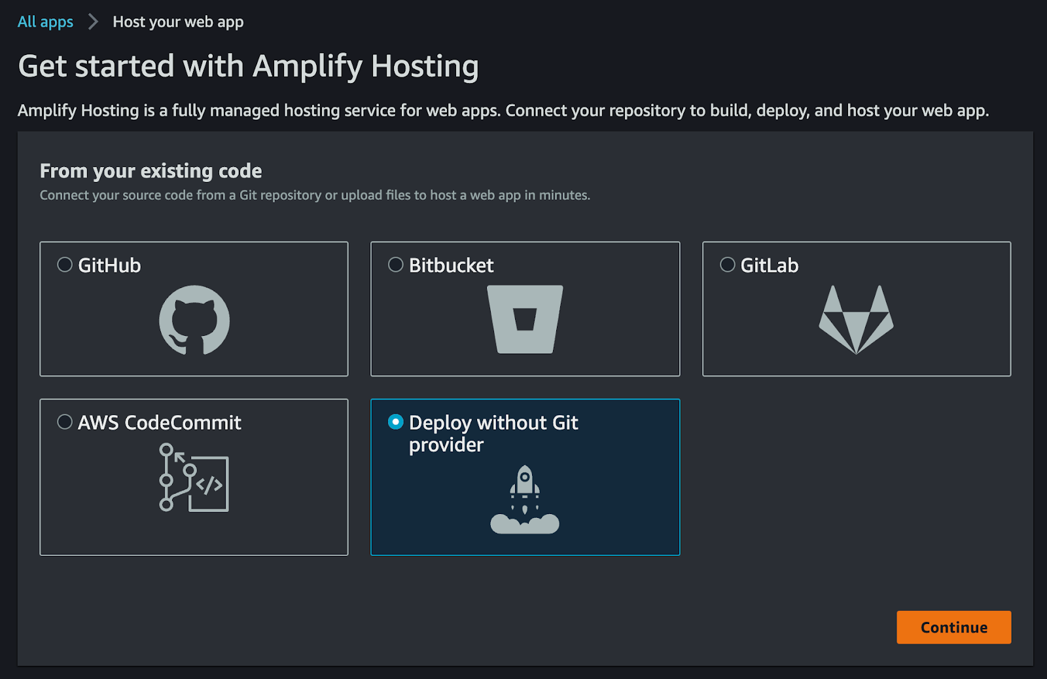Click the GitHub octocat logo
This screenshot has width=1047, height=679.
tap(194, 320)
